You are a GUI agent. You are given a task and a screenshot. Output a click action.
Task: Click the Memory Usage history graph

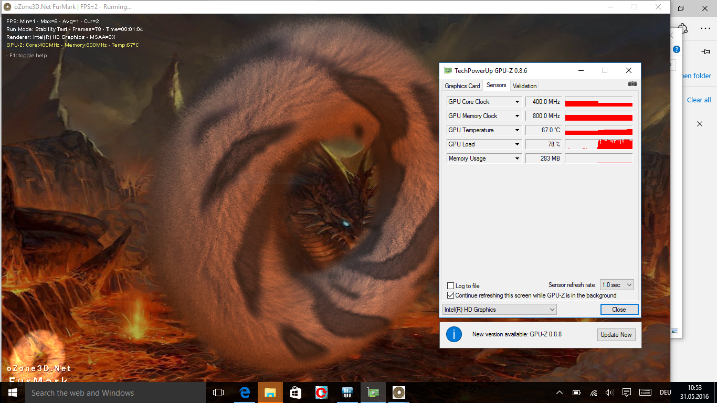599,158
